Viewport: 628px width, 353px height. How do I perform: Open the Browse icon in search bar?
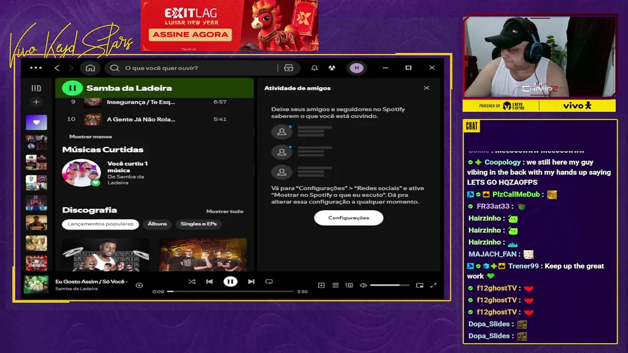coord(288,68)
